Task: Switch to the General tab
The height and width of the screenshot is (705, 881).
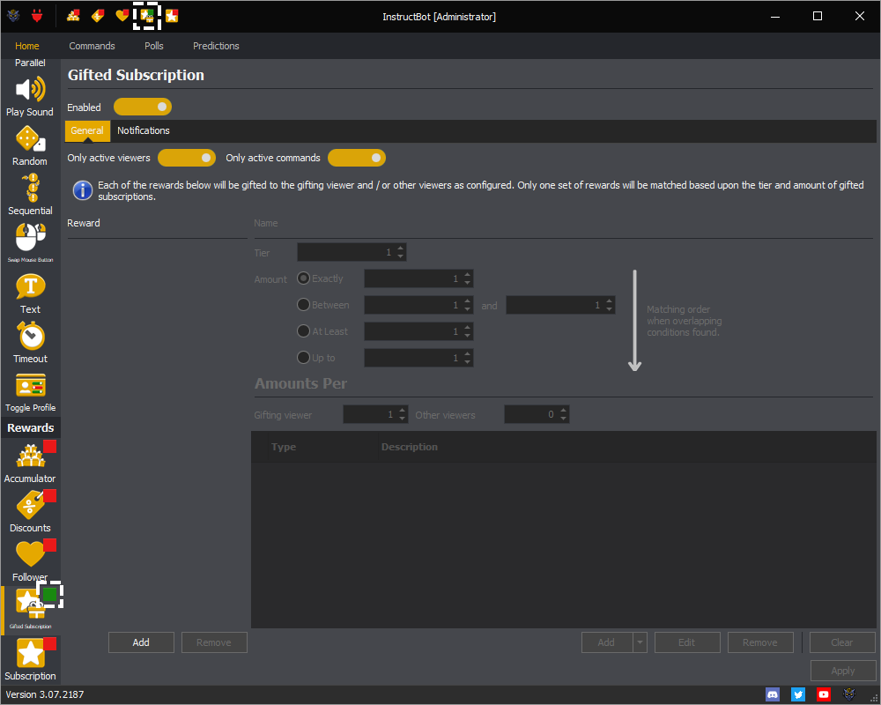Action: (x=87, y=130)
